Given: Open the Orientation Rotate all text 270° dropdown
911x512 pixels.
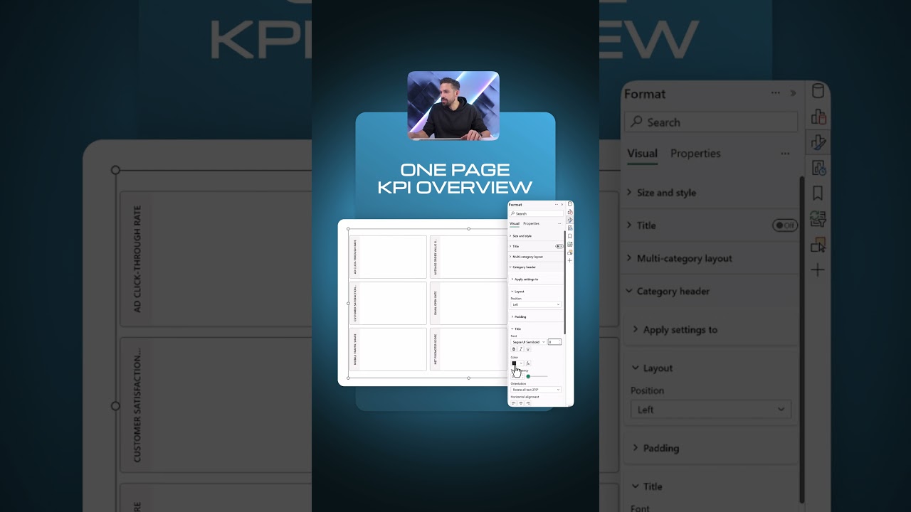Looking at the screenshot, I should (536, 390).
